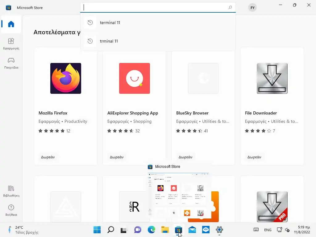Click the FY user profile avatar
316x237 pixels.
coord(252,8)
